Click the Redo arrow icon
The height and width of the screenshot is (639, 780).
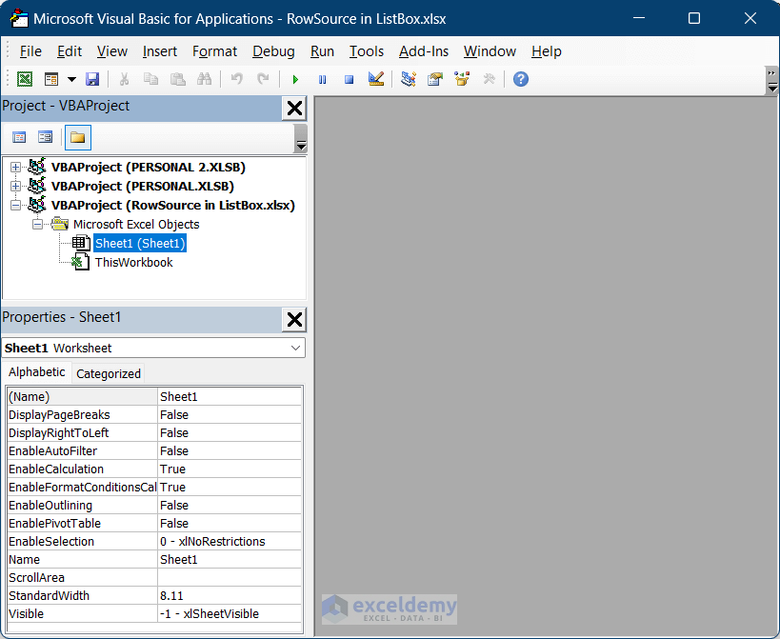263,79
